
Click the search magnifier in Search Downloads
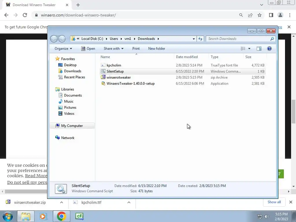(272, 39)
